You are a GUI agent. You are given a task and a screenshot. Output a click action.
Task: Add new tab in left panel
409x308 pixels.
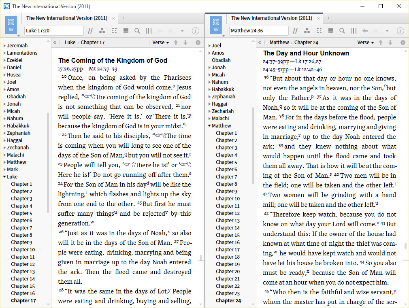click(x=124, y=18)
